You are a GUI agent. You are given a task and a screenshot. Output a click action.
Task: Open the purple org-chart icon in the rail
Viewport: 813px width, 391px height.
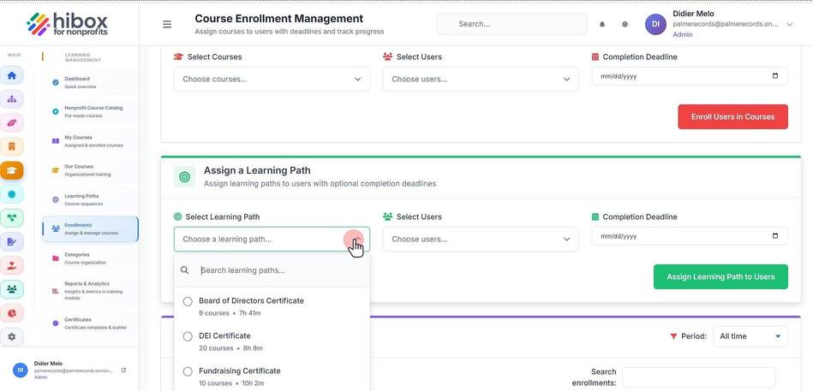[11, 99]
